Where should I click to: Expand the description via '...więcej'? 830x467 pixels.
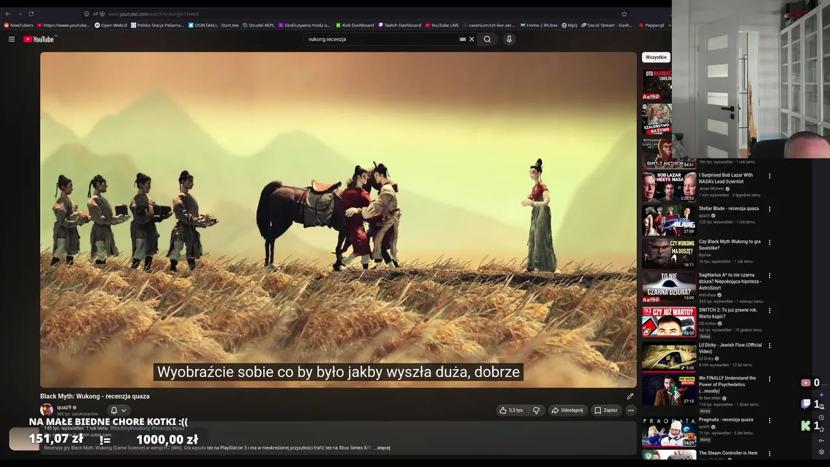[x=382, y=448]
